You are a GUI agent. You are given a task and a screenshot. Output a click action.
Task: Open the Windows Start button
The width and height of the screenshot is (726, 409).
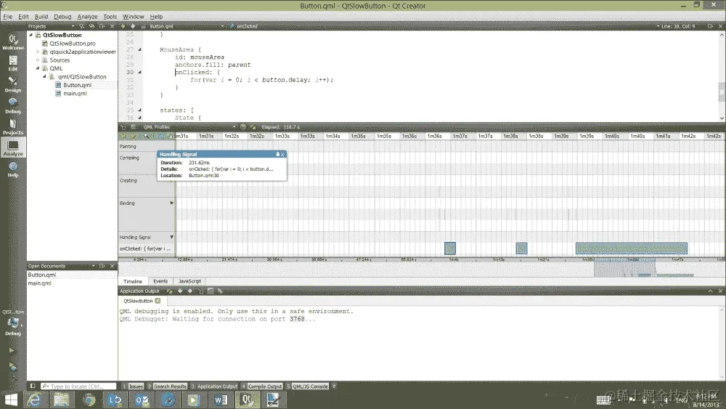[11, 400]
